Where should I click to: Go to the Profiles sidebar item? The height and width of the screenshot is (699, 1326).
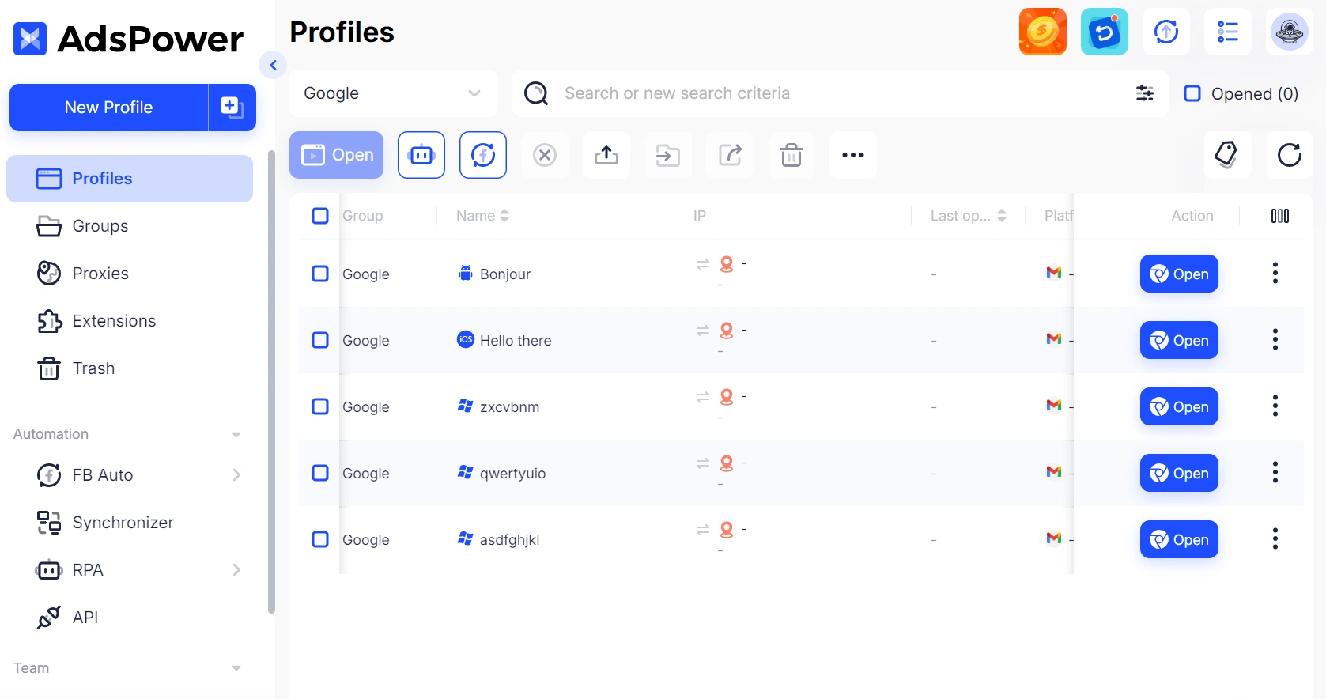tap(130, 179)
